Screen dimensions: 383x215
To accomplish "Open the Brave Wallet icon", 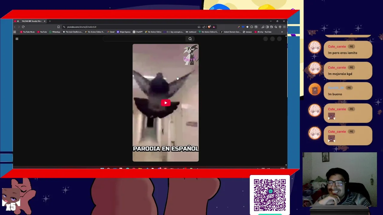I will pyautogui.click(x=271, y=27).
